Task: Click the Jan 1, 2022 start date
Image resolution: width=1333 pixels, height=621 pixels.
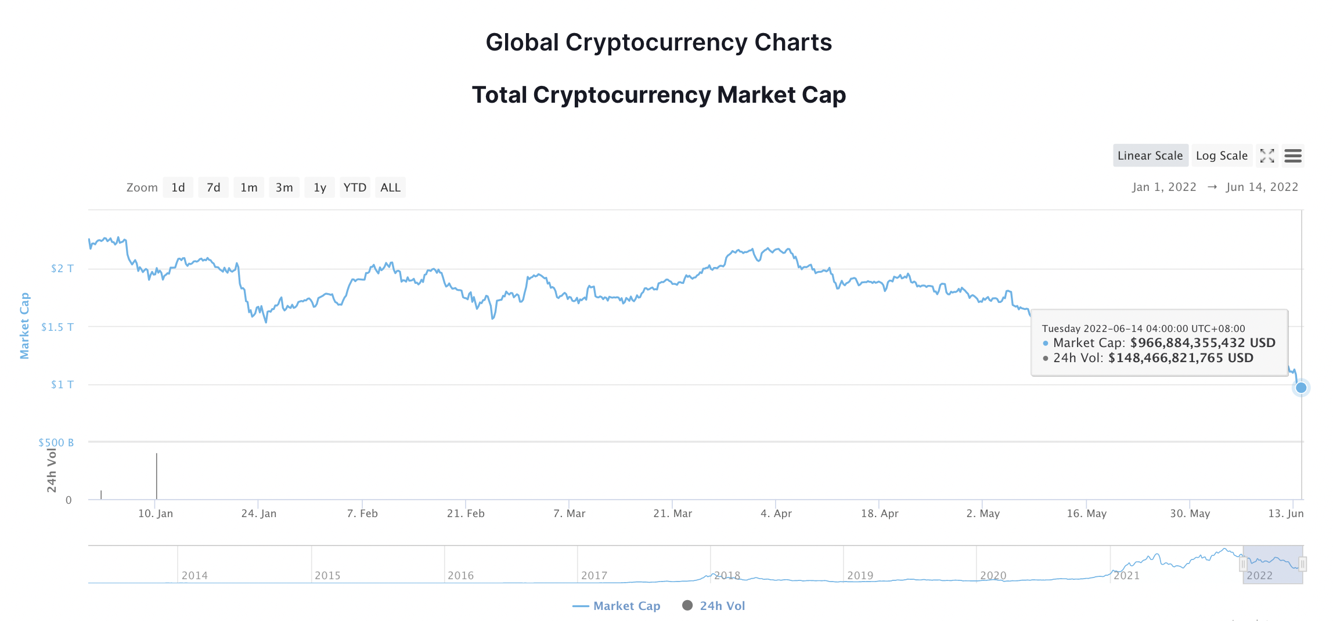Action: pos(1163,187)
